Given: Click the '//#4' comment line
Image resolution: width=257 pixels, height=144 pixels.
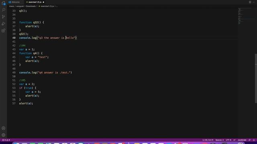Looking at the screenshot, I should click(22, 46).
